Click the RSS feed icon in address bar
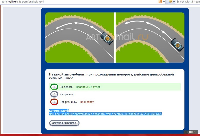The image size is (200, 136). [x=160, y=2]
